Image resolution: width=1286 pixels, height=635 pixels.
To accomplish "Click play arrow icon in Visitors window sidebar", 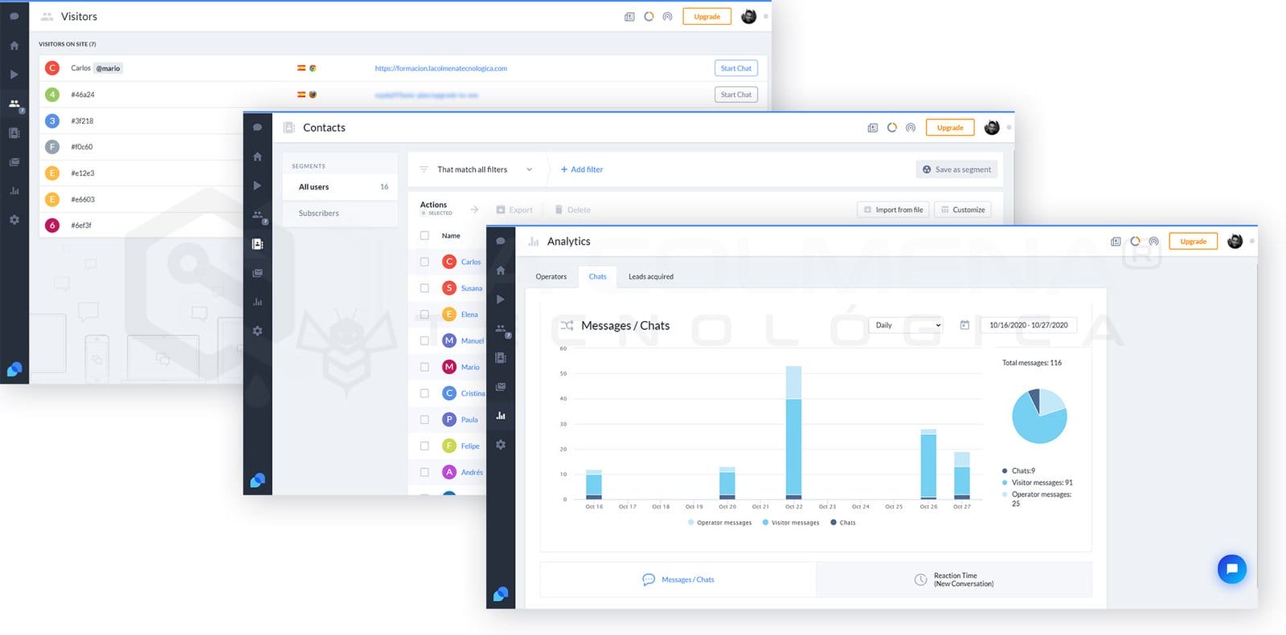I will pos(14,75).
